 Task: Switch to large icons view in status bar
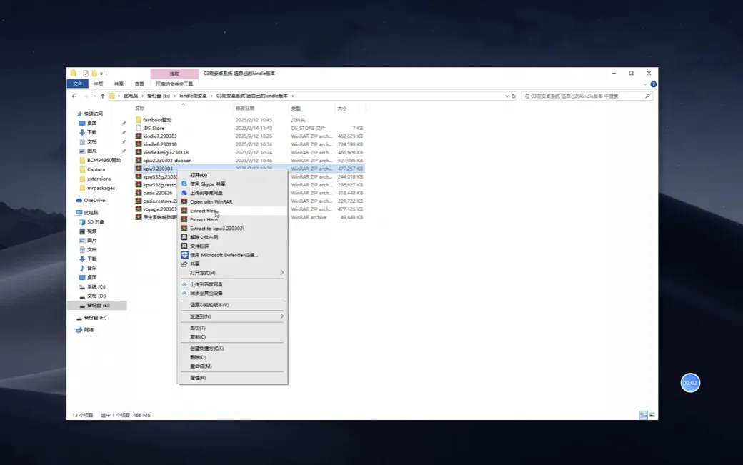coord(652,415)
